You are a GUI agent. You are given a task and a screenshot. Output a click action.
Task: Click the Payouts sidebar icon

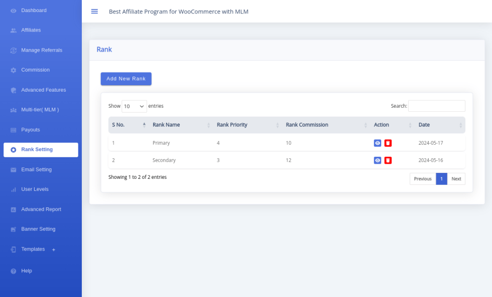pos(14,130)
